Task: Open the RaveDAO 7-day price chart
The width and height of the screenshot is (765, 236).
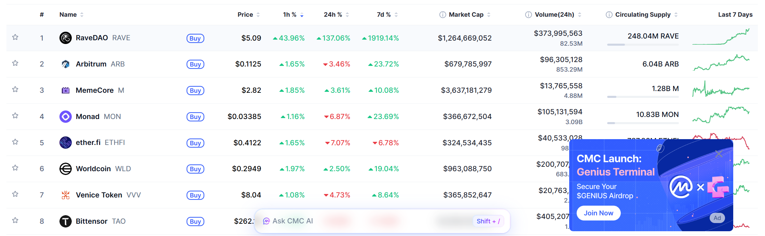Action: click(x=721, y=38)
